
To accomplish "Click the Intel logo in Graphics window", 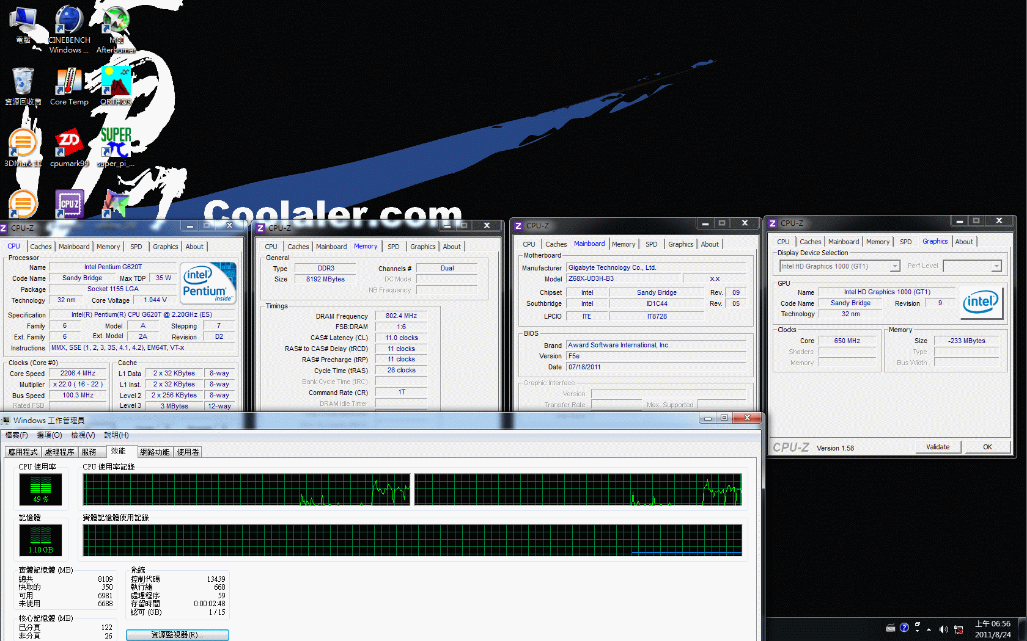I will pos(981,302).
